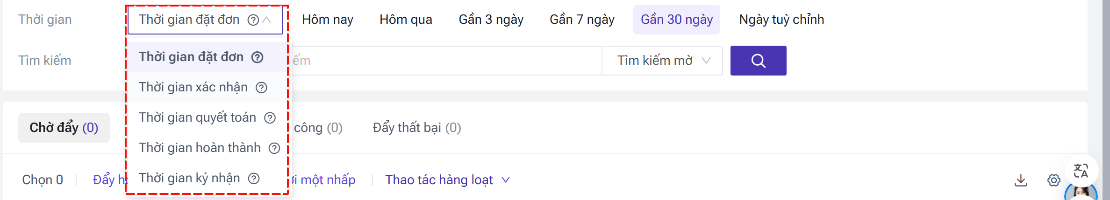
Task: Switch to Đẩy thất bại tab
Action: 417,128
